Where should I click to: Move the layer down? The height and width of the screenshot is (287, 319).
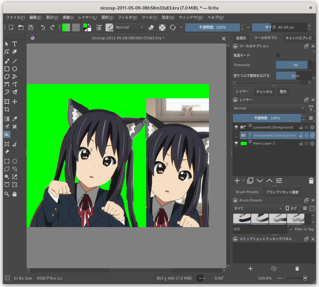point(260,180)
